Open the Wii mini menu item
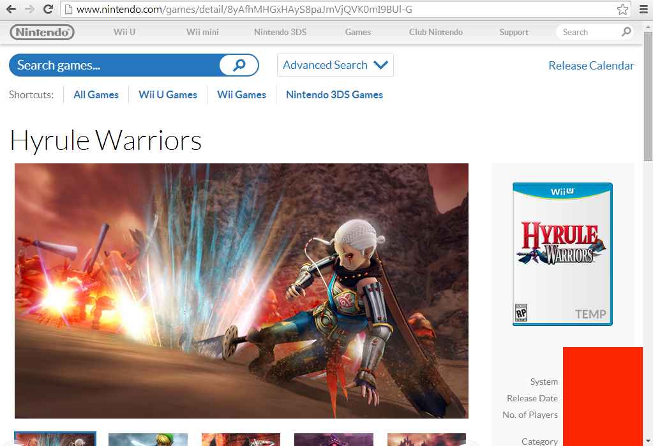Screen dimensions: 653x446 click(202, 32)
